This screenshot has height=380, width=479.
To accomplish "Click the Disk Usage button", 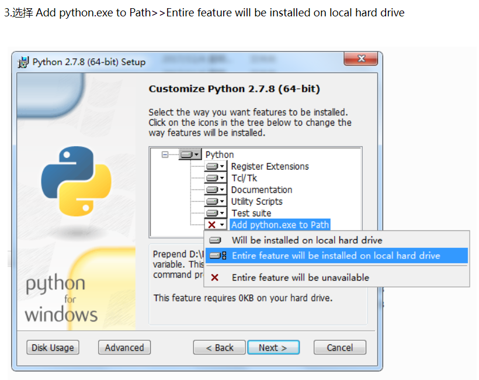I will (53, 348).
